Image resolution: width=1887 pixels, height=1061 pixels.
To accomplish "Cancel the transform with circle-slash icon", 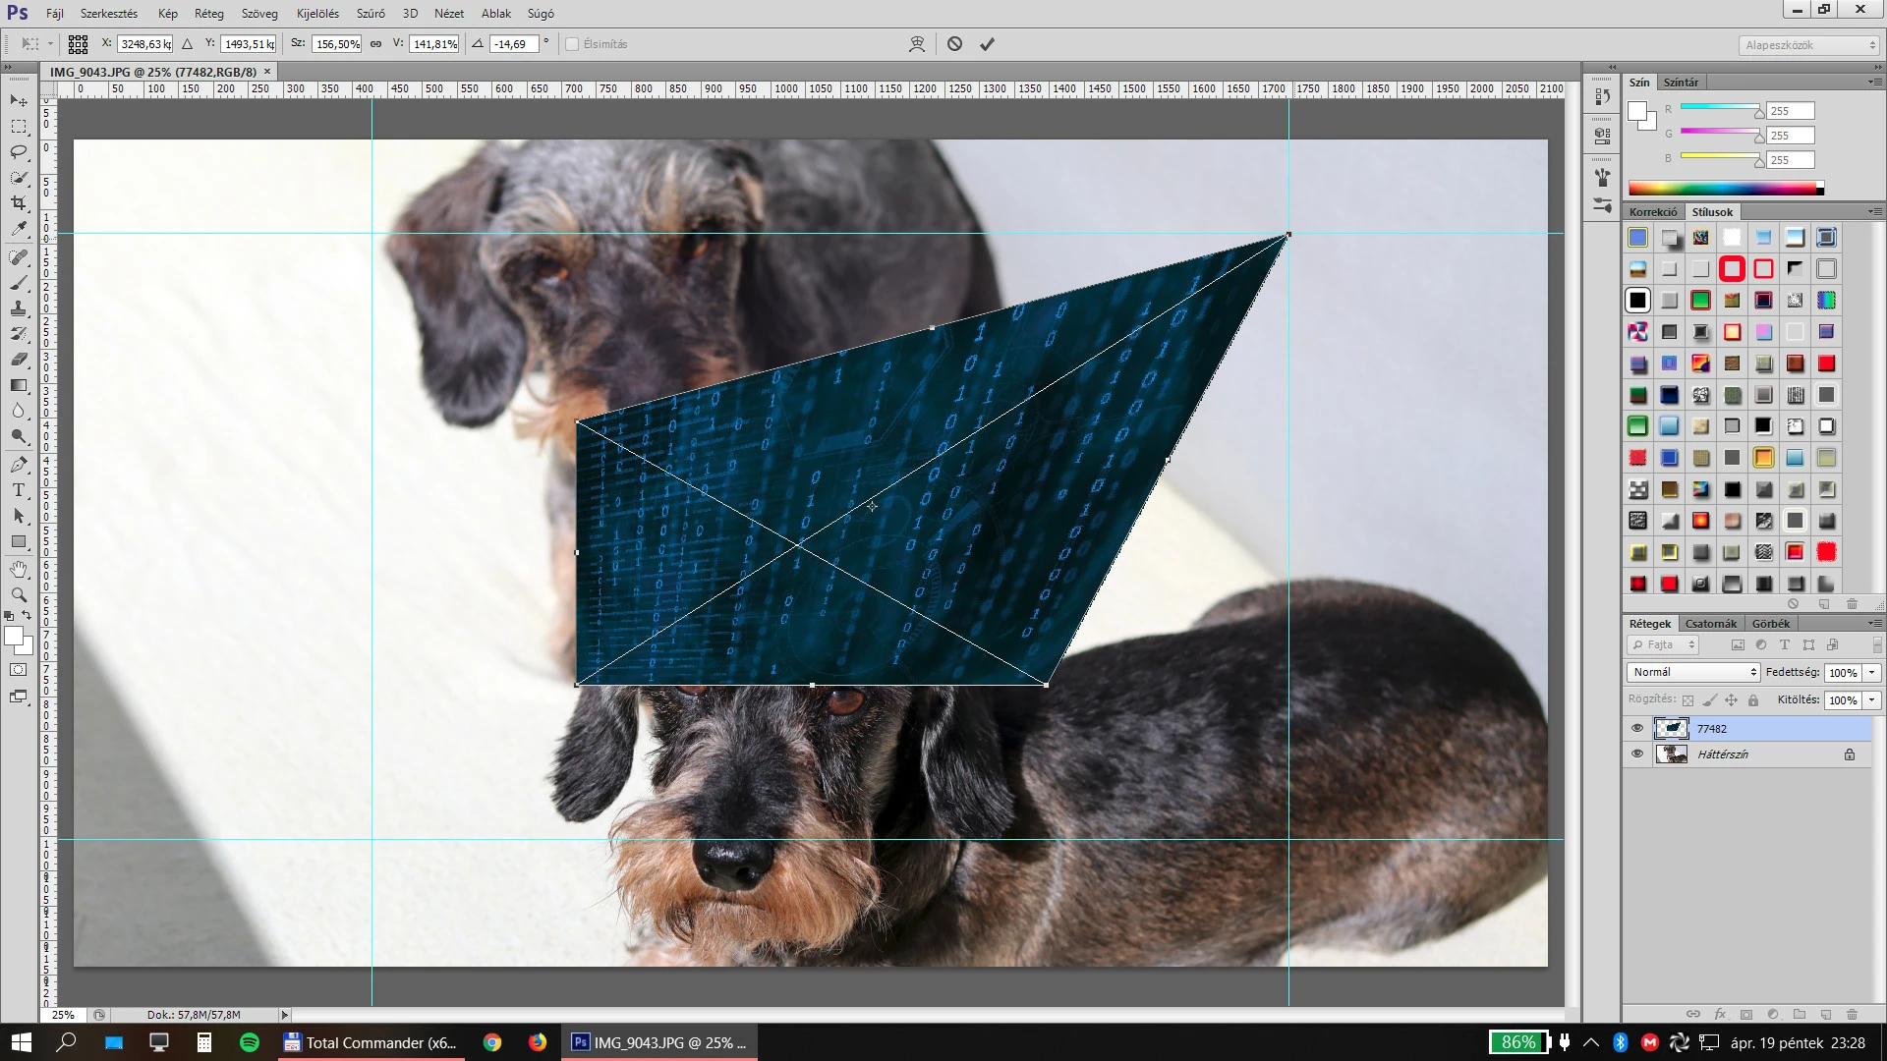I will (954, 44).
